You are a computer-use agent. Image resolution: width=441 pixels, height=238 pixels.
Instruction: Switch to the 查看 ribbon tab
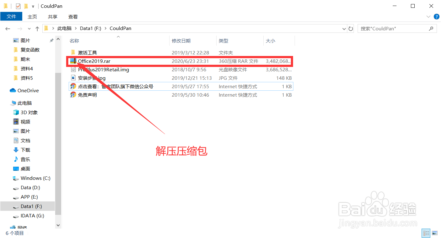(73, 17)
